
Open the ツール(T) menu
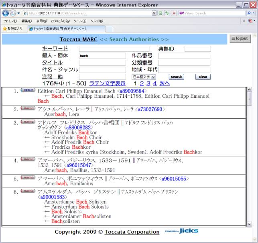click(x=80, y=21)
